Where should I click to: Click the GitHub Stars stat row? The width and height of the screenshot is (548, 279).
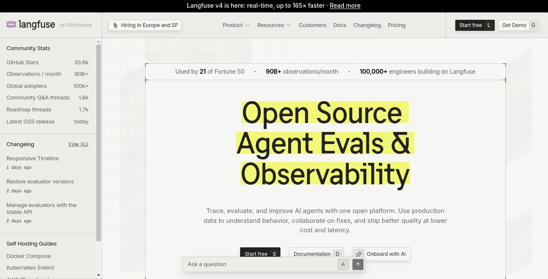pyautogui.click(x=47, y=63)
